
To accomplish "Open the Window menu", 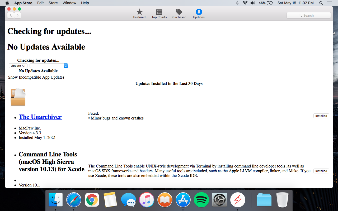I will [69, 3].
